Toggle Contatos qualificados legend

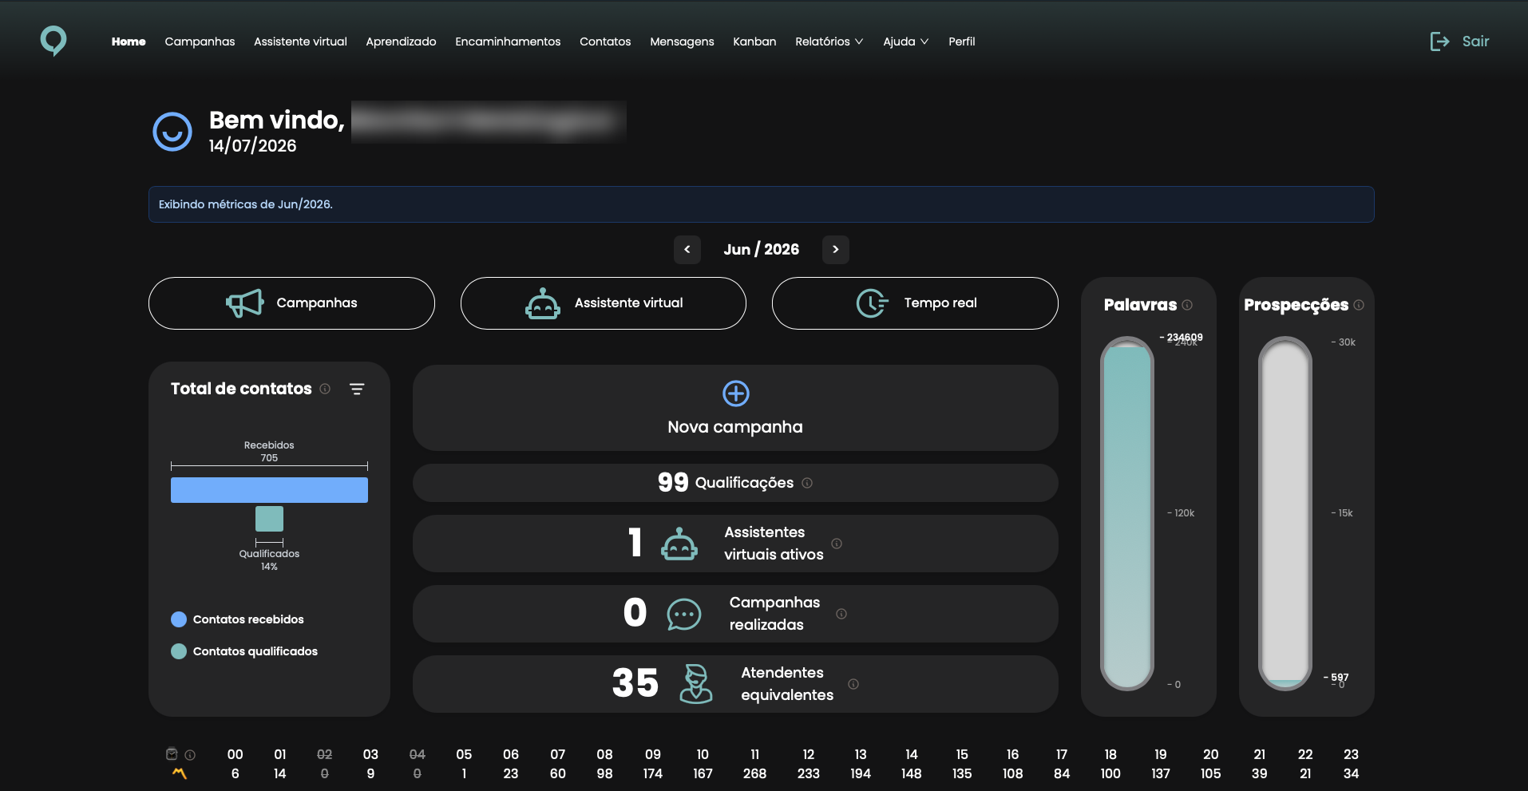[244, 651]
